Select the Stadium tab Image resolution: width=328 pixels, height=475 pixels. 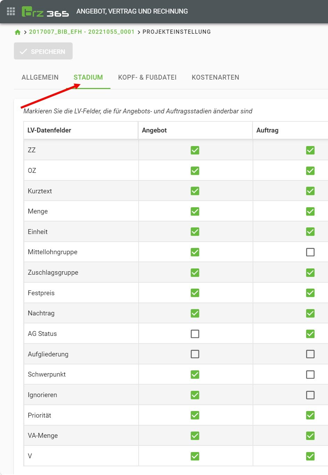(x=88, y=78)
